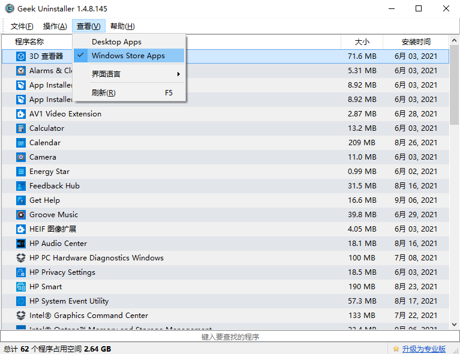
Task: Select the AV1 Video Extension row
Action: (226, 114)
